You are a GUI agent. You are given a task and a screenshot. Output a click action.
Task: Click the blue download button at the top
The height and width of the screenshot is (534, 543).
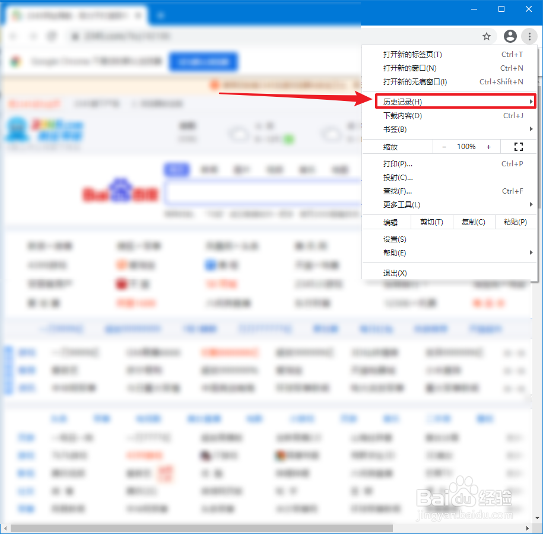[x=203, y=62]
